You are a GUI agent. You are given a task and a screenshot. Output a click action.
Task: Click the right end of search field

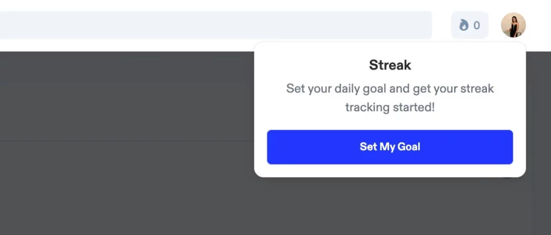click(420, 25)
